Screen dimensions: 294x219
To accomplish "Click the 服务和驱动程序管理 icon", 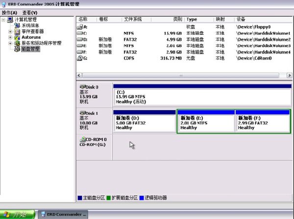I will (x=17, y=43).
